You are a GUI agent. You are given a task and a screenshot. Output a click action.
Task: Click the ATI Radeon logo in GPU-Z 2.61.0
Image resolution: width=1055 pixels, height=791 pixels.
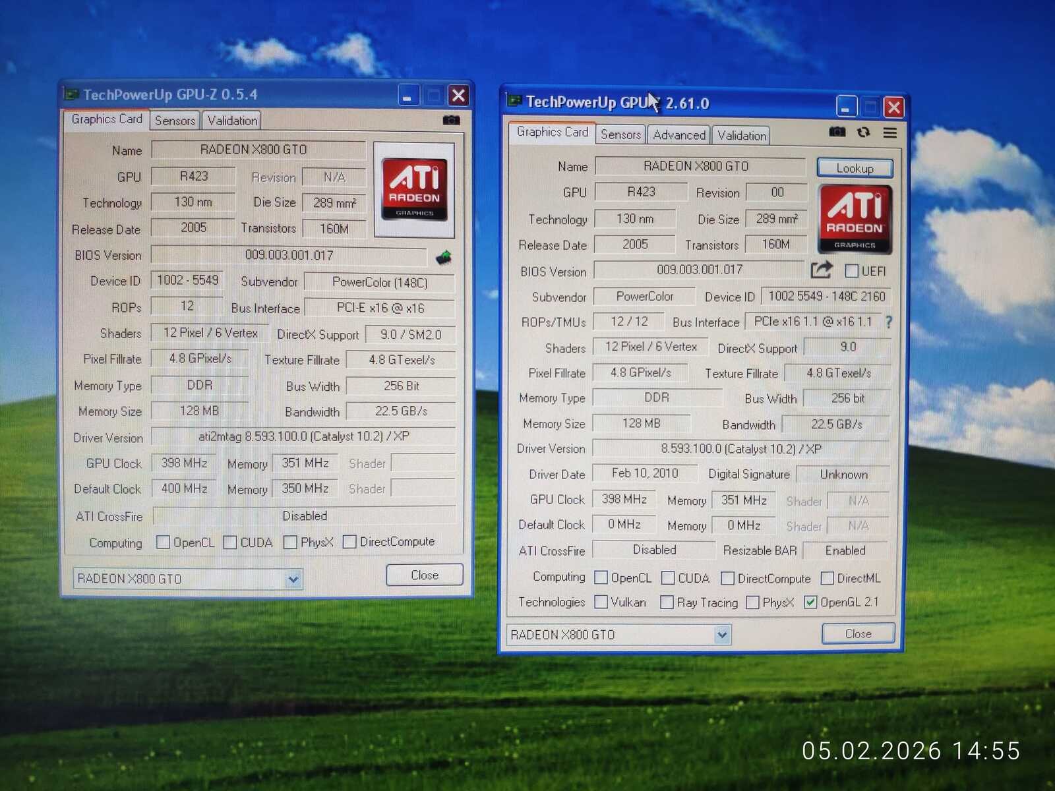point(855,220)
